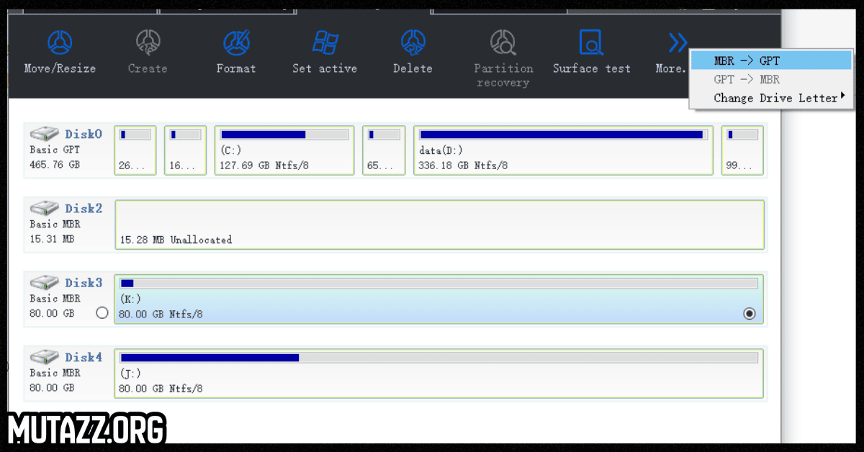Click the Disk4 drive icon
This screenshot has height=452, width=864.
pyautogui.click(x=44, y=357)
